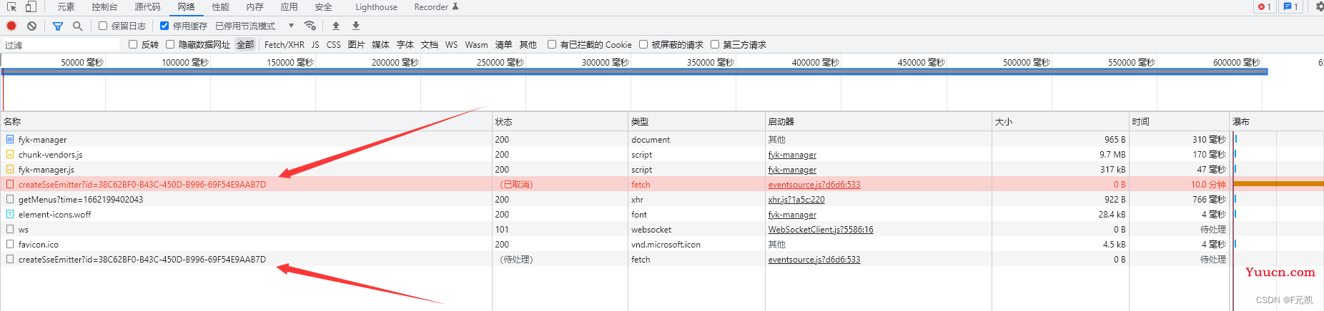The height and width of the screenshot is (311, 1324).
Task: Filter requests by Wasm type
Action: 476,44
